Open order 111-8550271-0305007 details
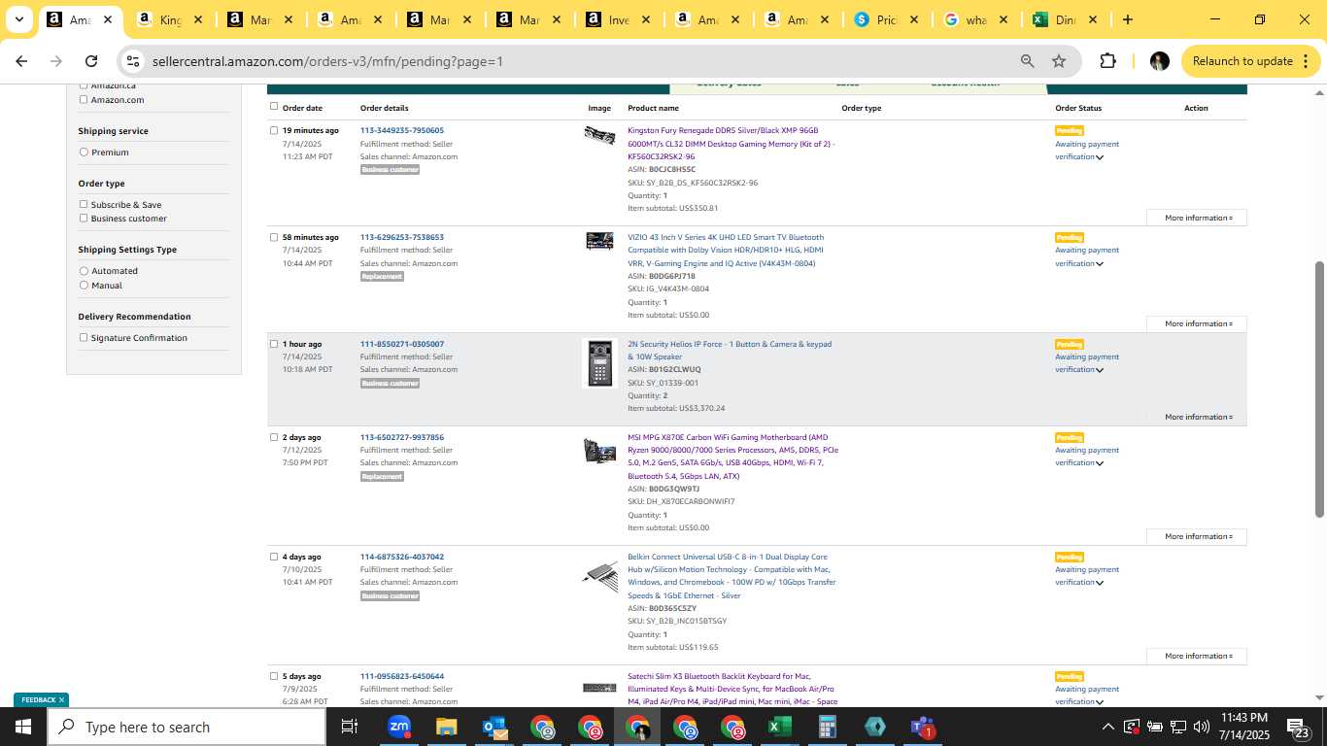The height and width of the screenshot is (746, 1327). [x=402, y=344]
